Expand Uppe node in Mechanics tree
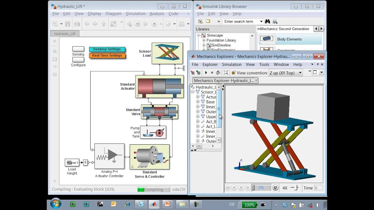 (198, 116)
